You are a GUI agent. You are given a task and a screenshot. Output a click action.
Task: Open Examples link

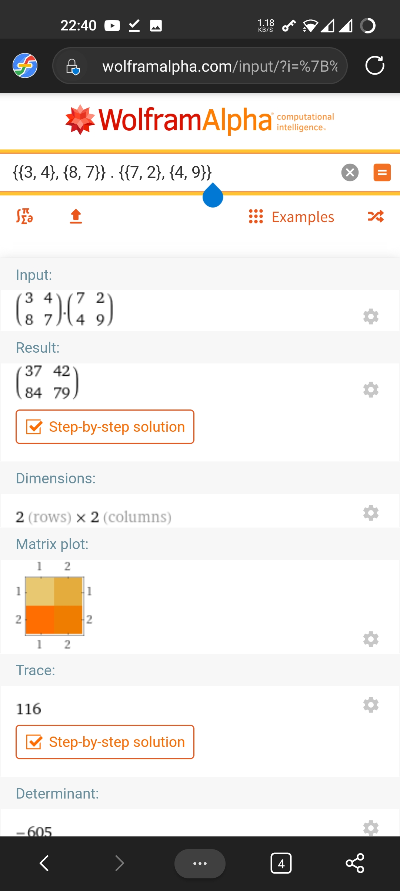(x=302, y=217)
